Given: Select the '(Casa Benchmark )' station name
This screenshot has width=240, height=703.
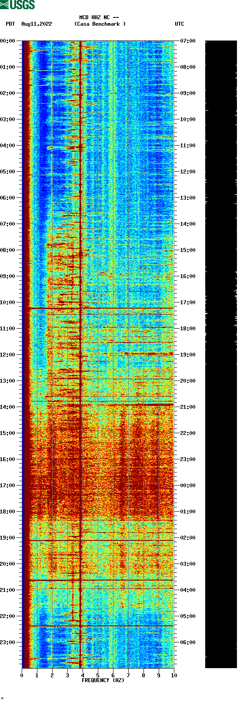Looking at the screenshot, I should (100, 24).
